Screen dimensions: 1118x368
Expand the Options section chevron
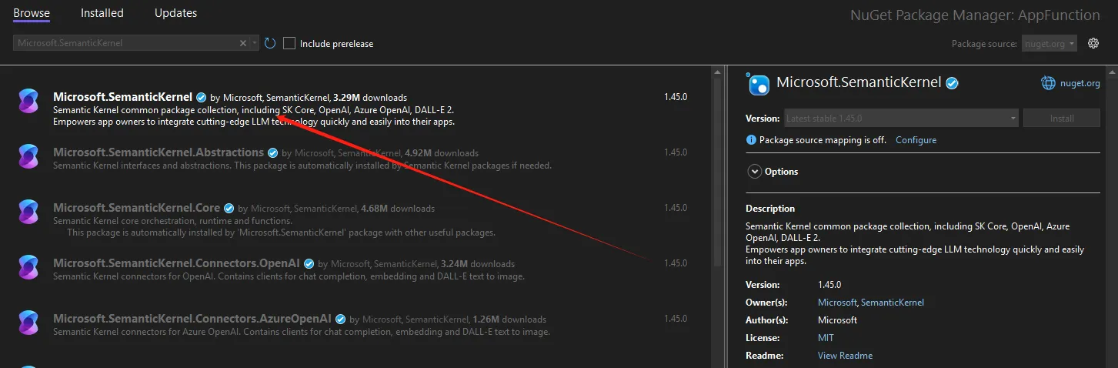pos(755,172)
